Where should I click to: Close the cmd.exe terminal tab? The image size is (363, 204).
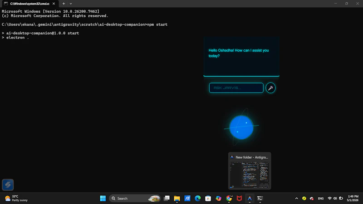[54, 4]
